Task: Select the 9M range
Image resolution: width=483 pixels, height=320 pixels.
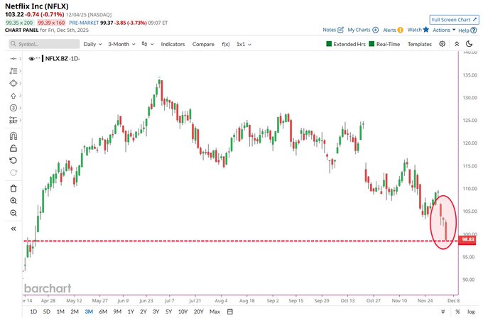Action: pos(117,311)
